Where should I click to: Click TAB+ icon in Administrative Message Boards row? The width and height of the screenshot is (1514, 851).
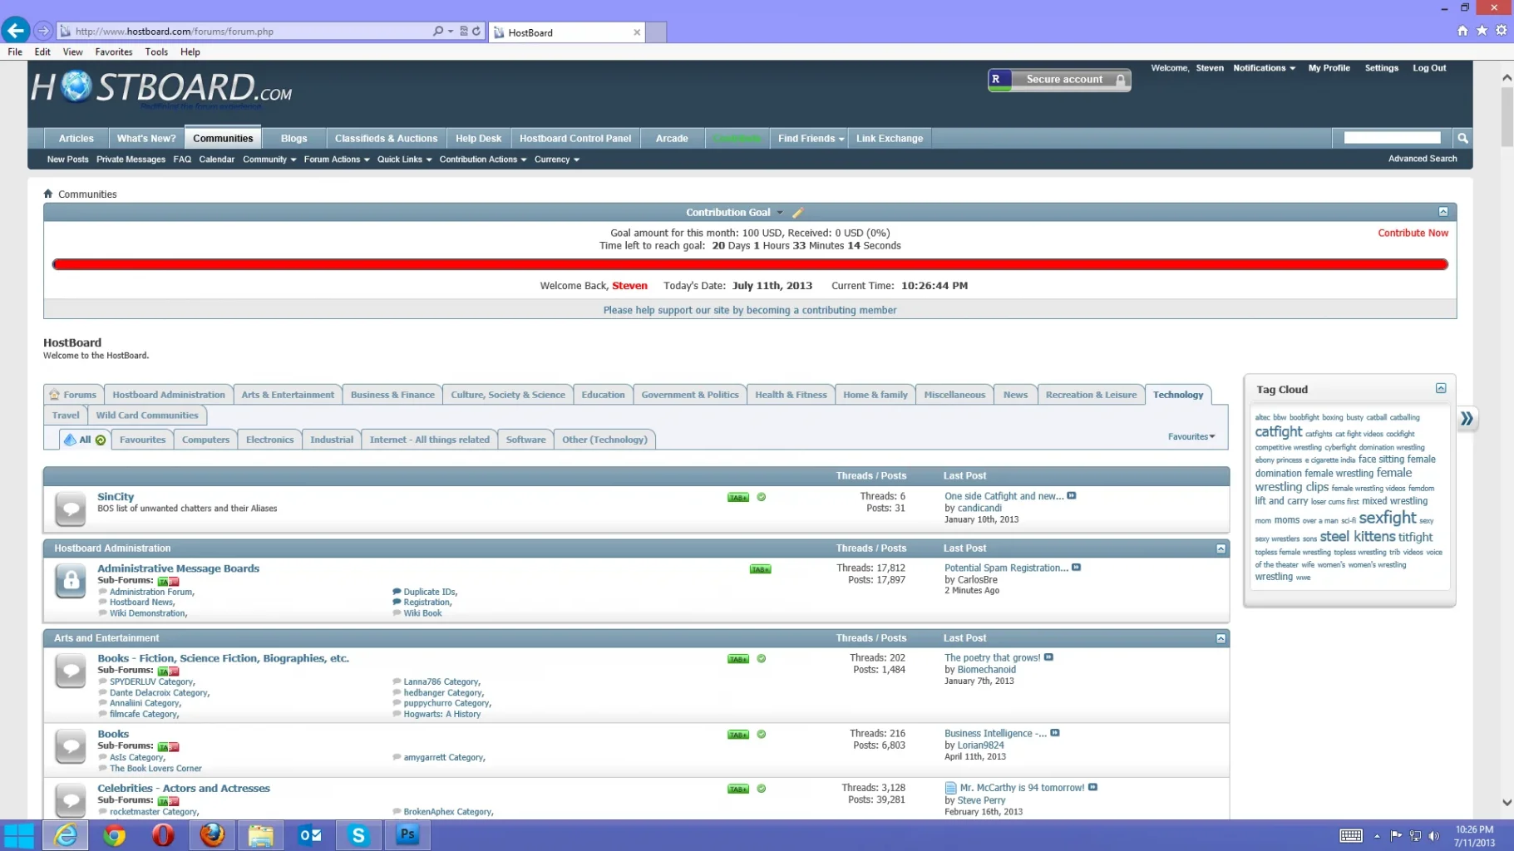pyautogui.click(x=760, y=569)
